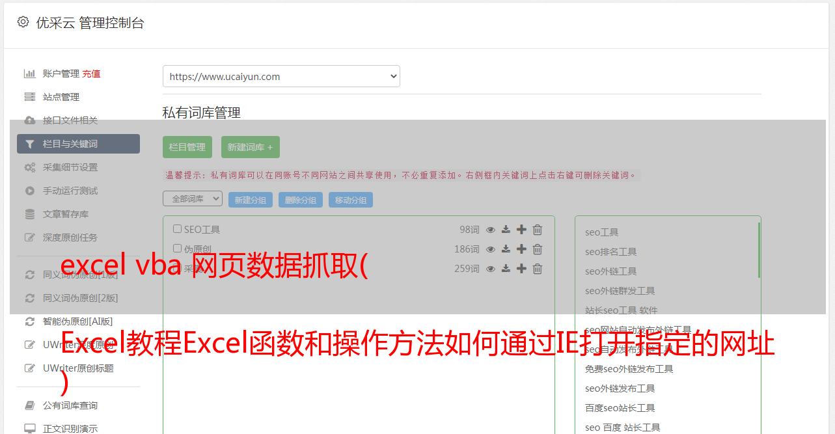The image size is (835, 434).
Task: Click the bar chart icon for 账户管理
Action: click(x=30, y=74)
